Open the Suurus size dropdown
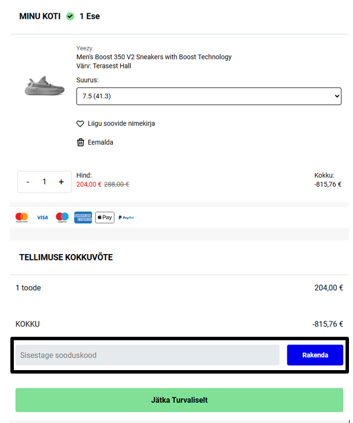 click(208, 96)
